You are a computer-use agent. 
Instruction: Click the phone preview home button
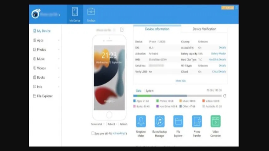[x=109, y=115]
